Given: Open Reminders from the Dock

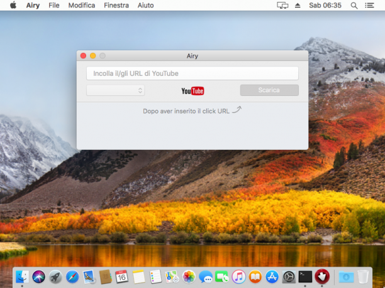Looking at the screenshot, I should pos(155,277).
